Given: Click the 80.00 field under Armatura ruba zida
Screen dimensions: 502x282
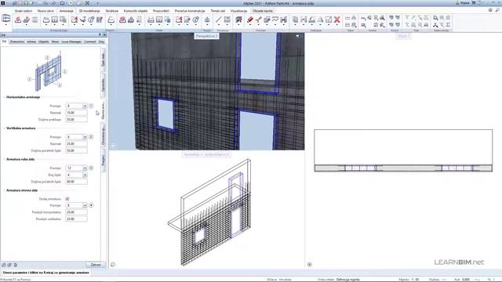Looking at the screenshot, I should (x=76, y=182).
